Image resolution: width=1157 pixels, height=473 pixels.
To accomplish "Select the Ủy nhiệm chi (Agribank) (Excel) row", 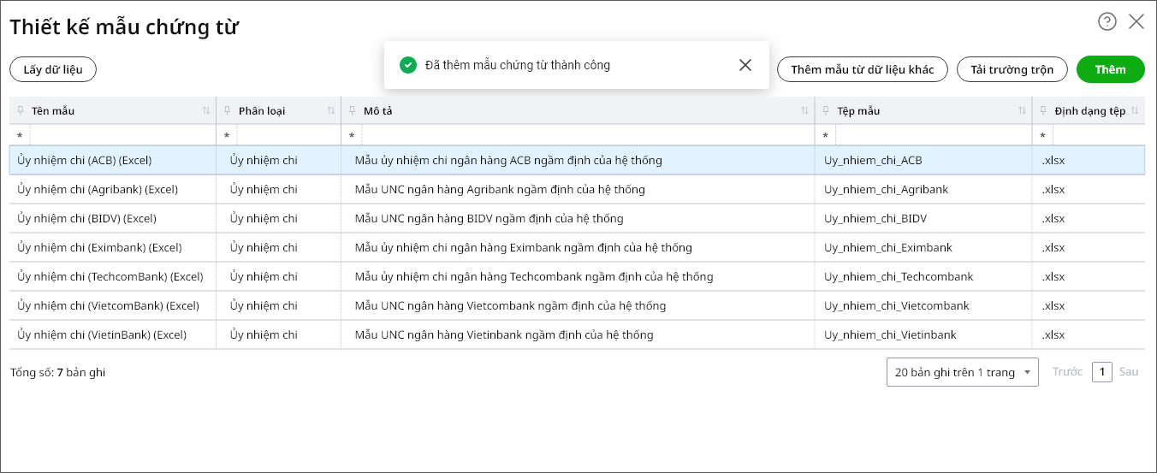I will pyautogui.click(x=577, y=189).
